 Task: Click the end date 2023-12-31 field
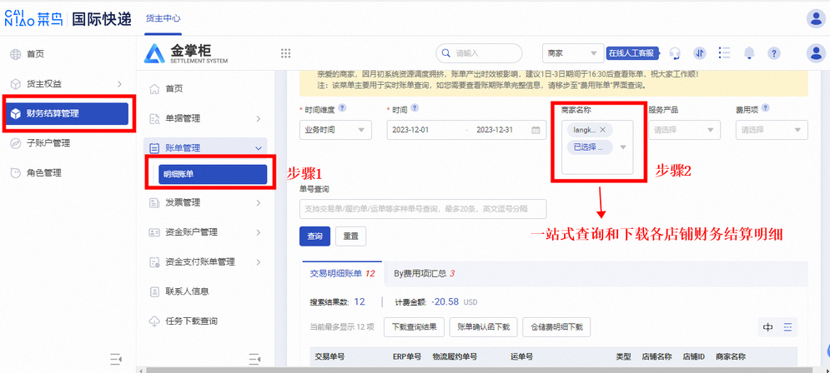click(x=495, y=130)
